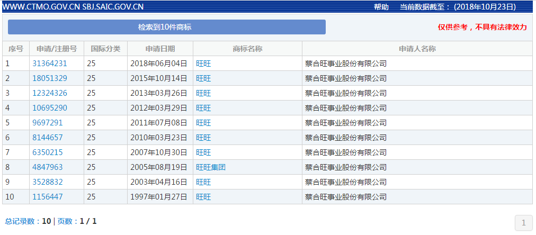536x235 pixels.
Task: Click 旺旺 trademark name in row 1
Action: [203, 64]
